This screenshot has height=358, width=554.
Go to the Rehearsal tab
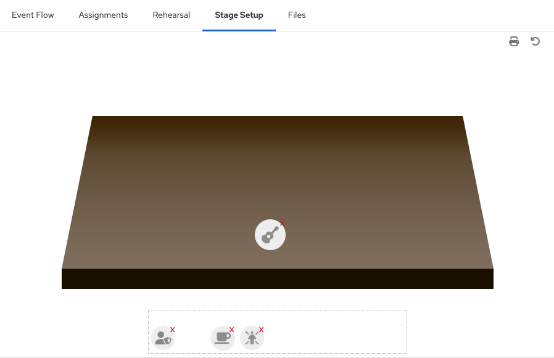(x=172, y=15)
